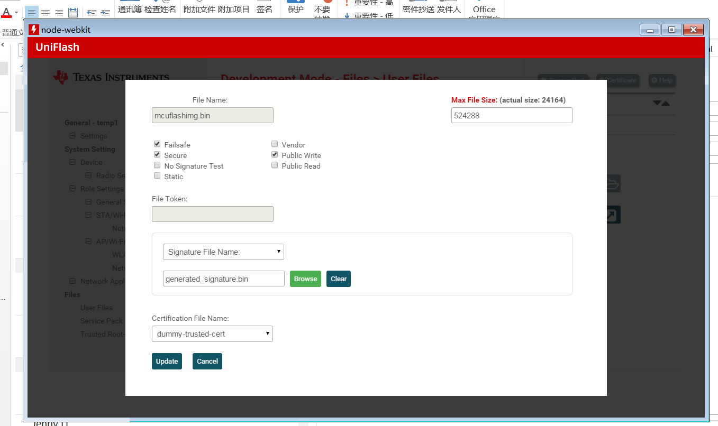Cancel the file settings dialog

207,361
